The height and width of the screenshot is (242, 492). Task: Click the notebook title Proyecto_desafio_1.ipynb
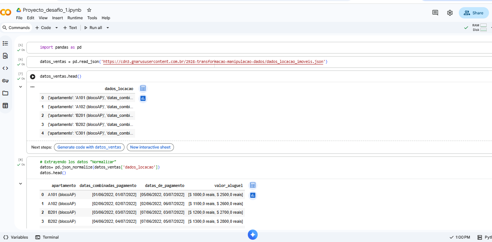click(x=52, y=10)
